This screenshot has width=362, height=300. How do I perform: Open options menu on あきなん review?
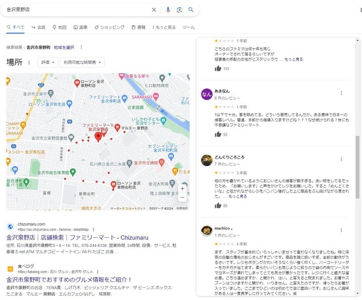(341, 93)
